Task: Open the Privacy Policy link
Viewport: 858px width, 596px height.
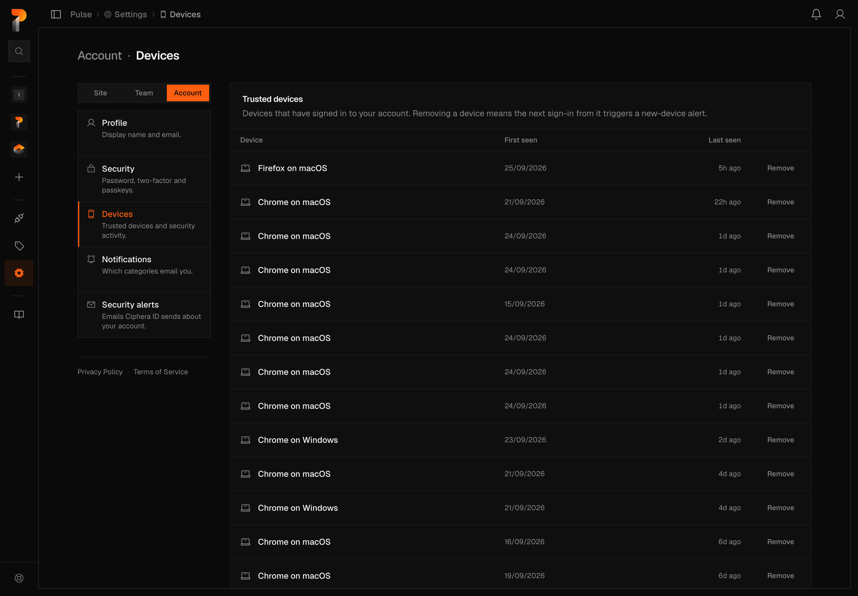Action: click(100, 372)
